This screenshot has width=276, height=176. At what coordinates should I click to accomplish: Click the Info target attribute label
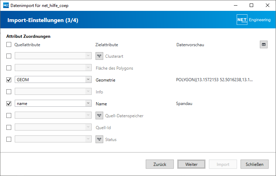click(99, 92)
